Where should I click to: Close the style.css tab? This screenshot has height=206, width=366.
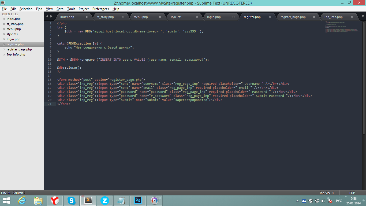[x=197, y=17]
